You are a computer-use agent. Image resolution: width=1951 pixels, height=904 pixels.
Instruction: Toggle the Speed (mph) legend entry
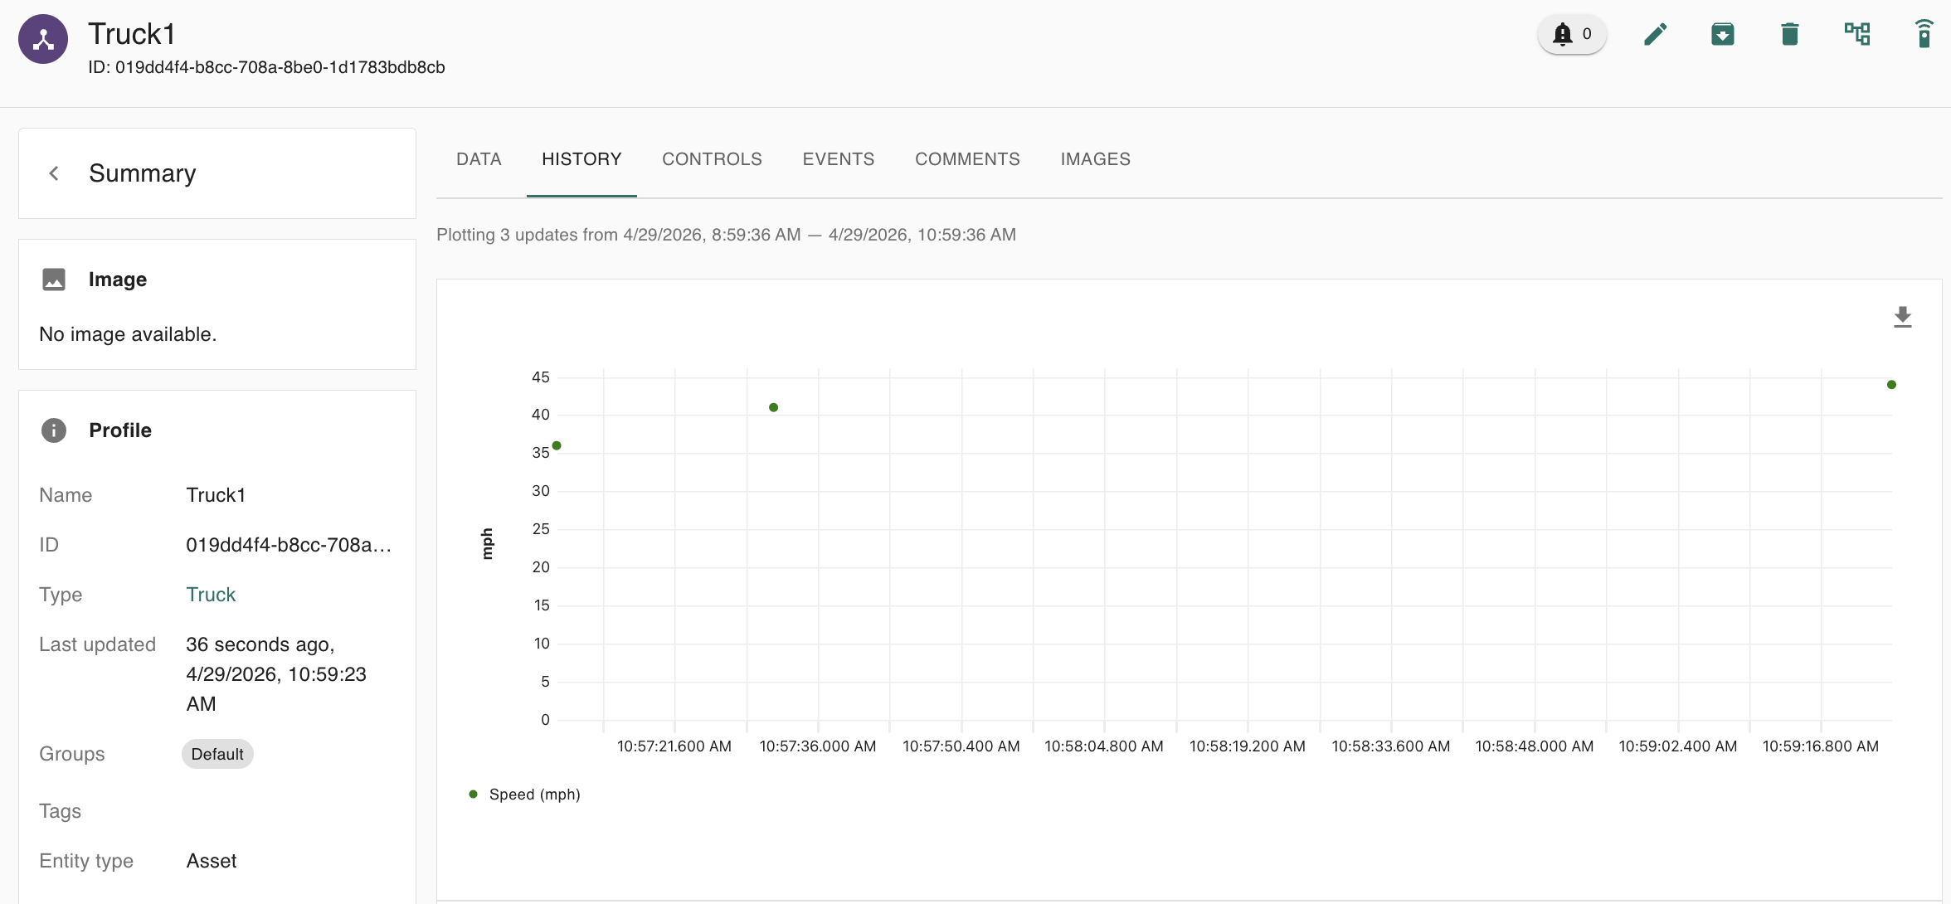525,795
